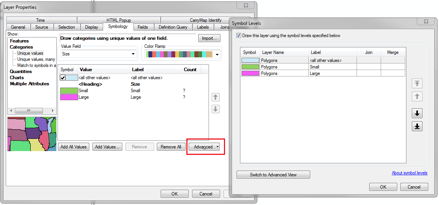Click the Add All Values button
This screenshot has height=205, width=439.
[x=74, y=147]
